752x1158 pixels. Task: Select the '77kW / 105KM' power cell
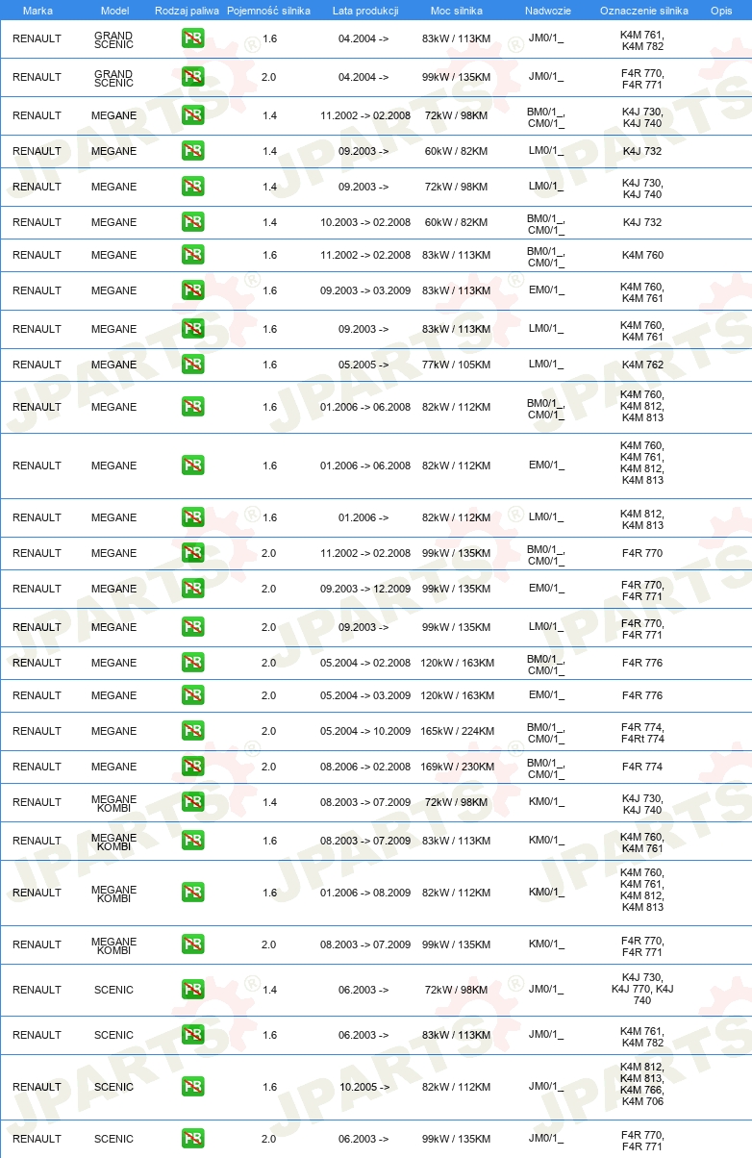tap(457, 365)
